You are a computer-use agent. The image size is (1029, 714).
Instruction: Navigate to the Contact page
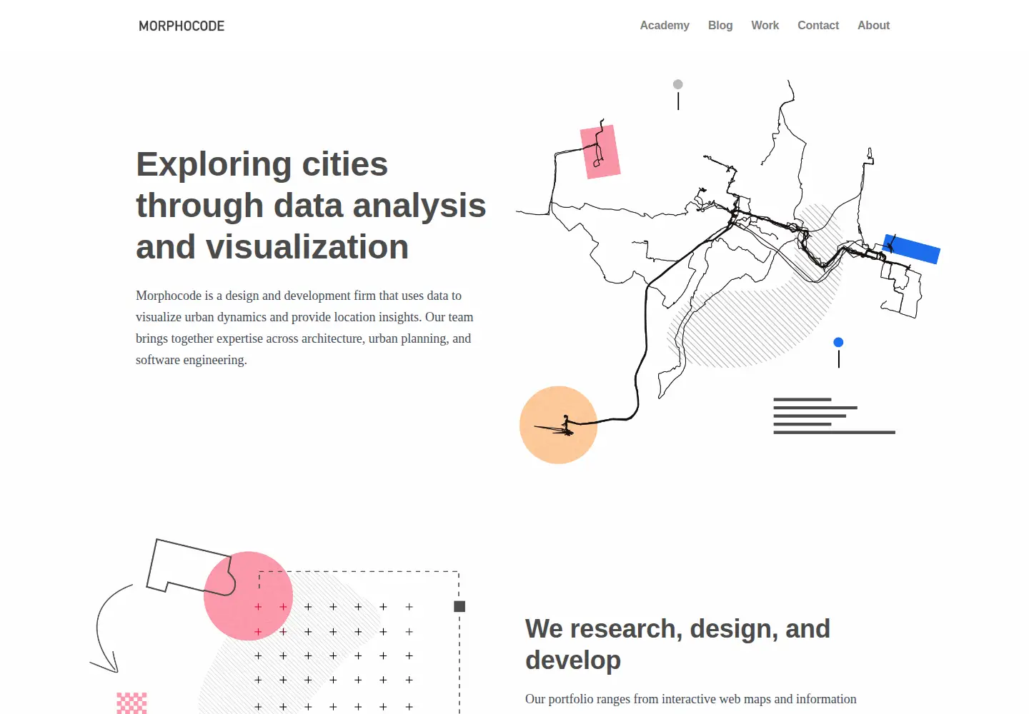point(818,25)
